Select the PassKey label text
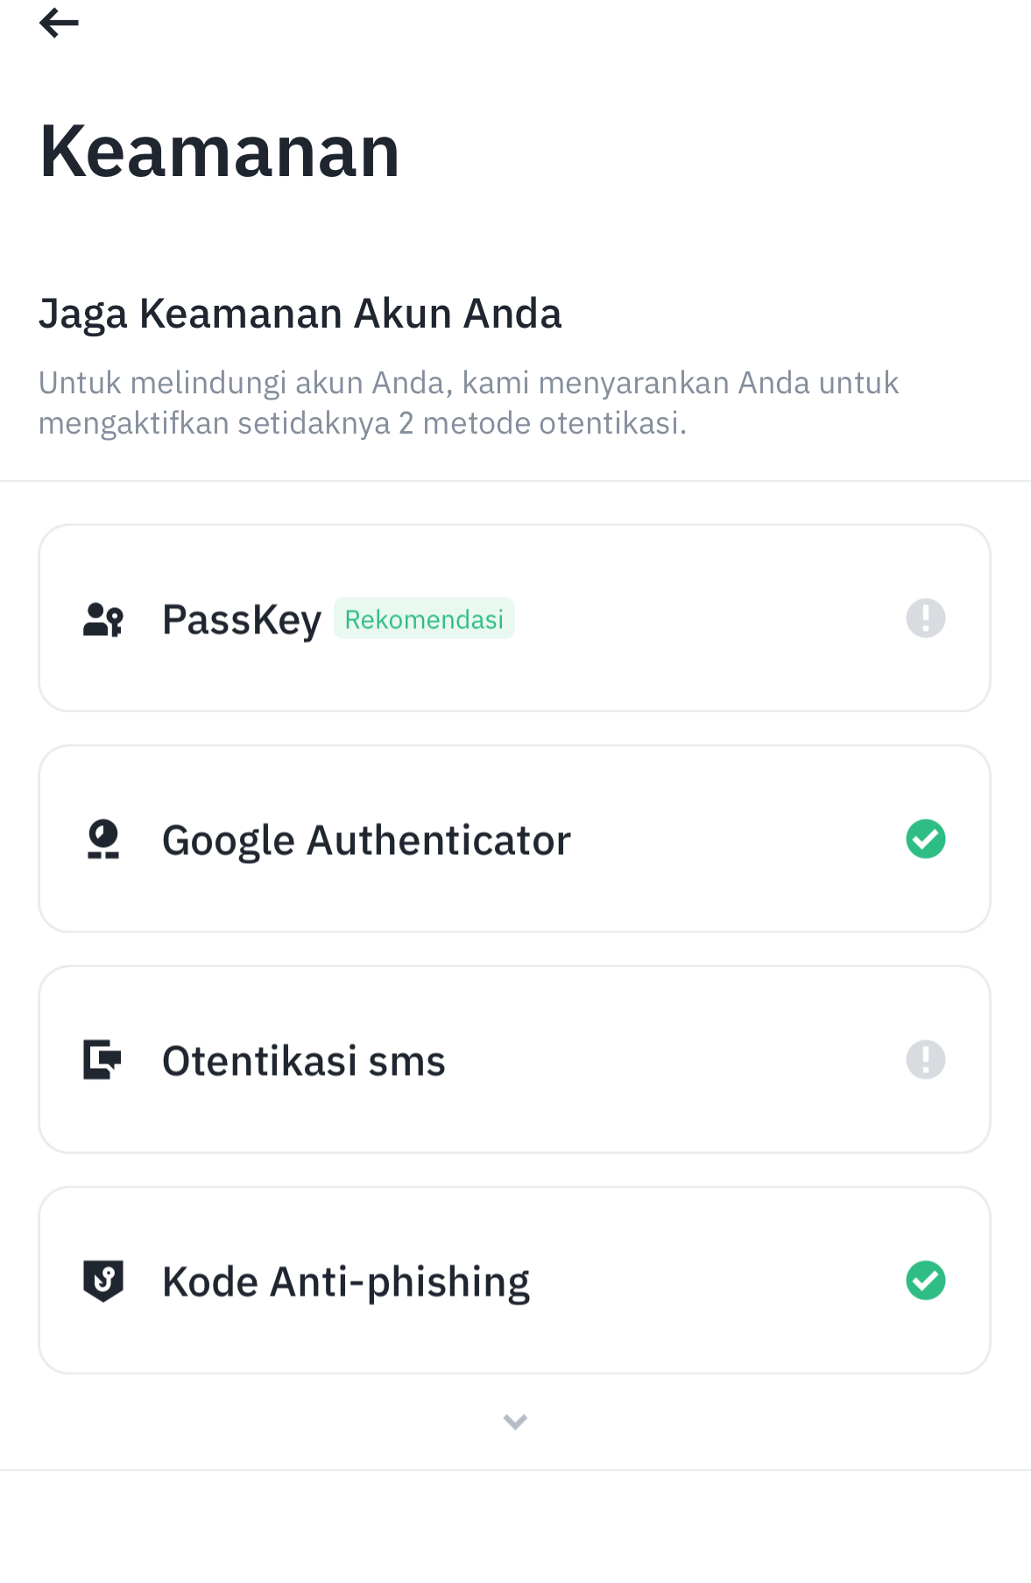Viewport: 1031px width, 1583px height. click(242, 621)
